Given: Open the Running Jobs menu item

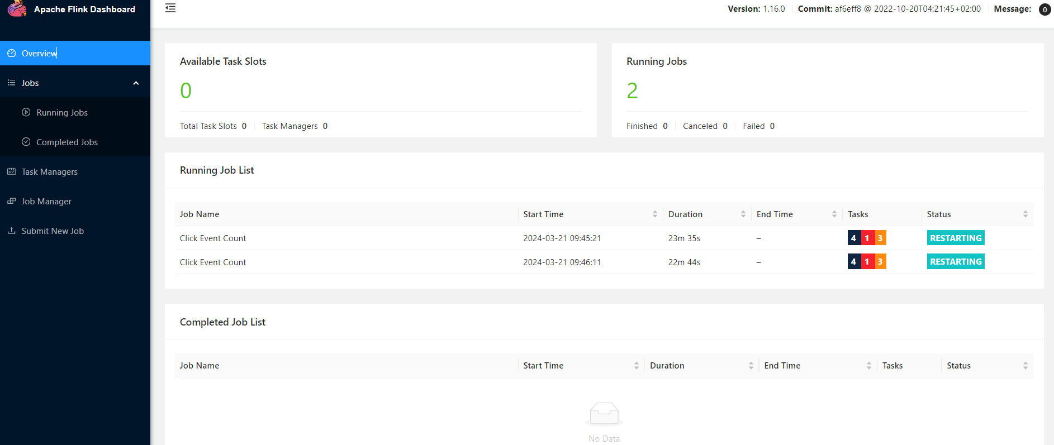Looking at the screenshot, I should (x=75, y=112).
